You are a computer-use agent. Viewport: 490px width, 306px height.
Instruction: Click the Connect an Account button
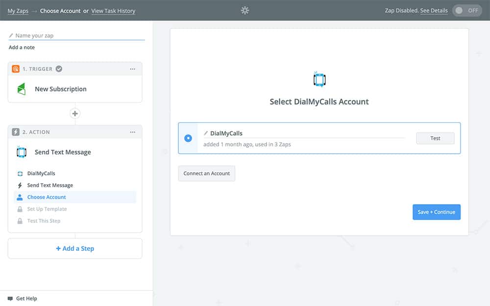click(206, 173)
